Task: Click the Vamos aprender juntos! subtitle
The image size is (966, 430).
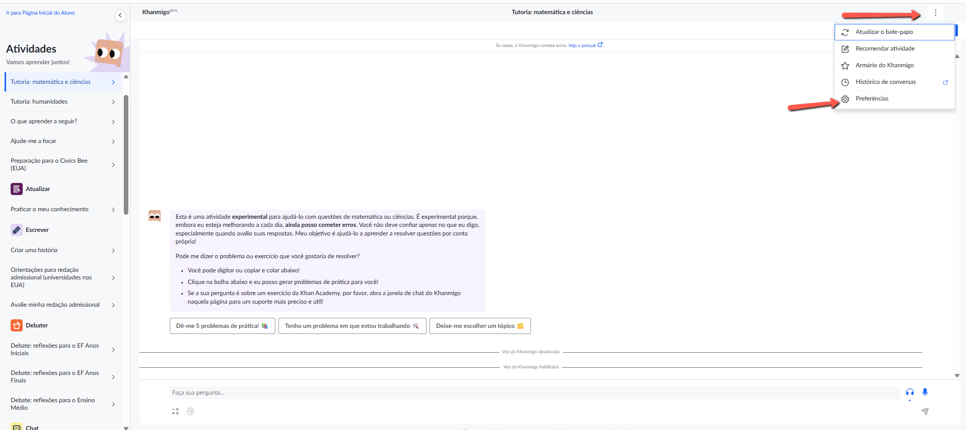Action: 38,62
